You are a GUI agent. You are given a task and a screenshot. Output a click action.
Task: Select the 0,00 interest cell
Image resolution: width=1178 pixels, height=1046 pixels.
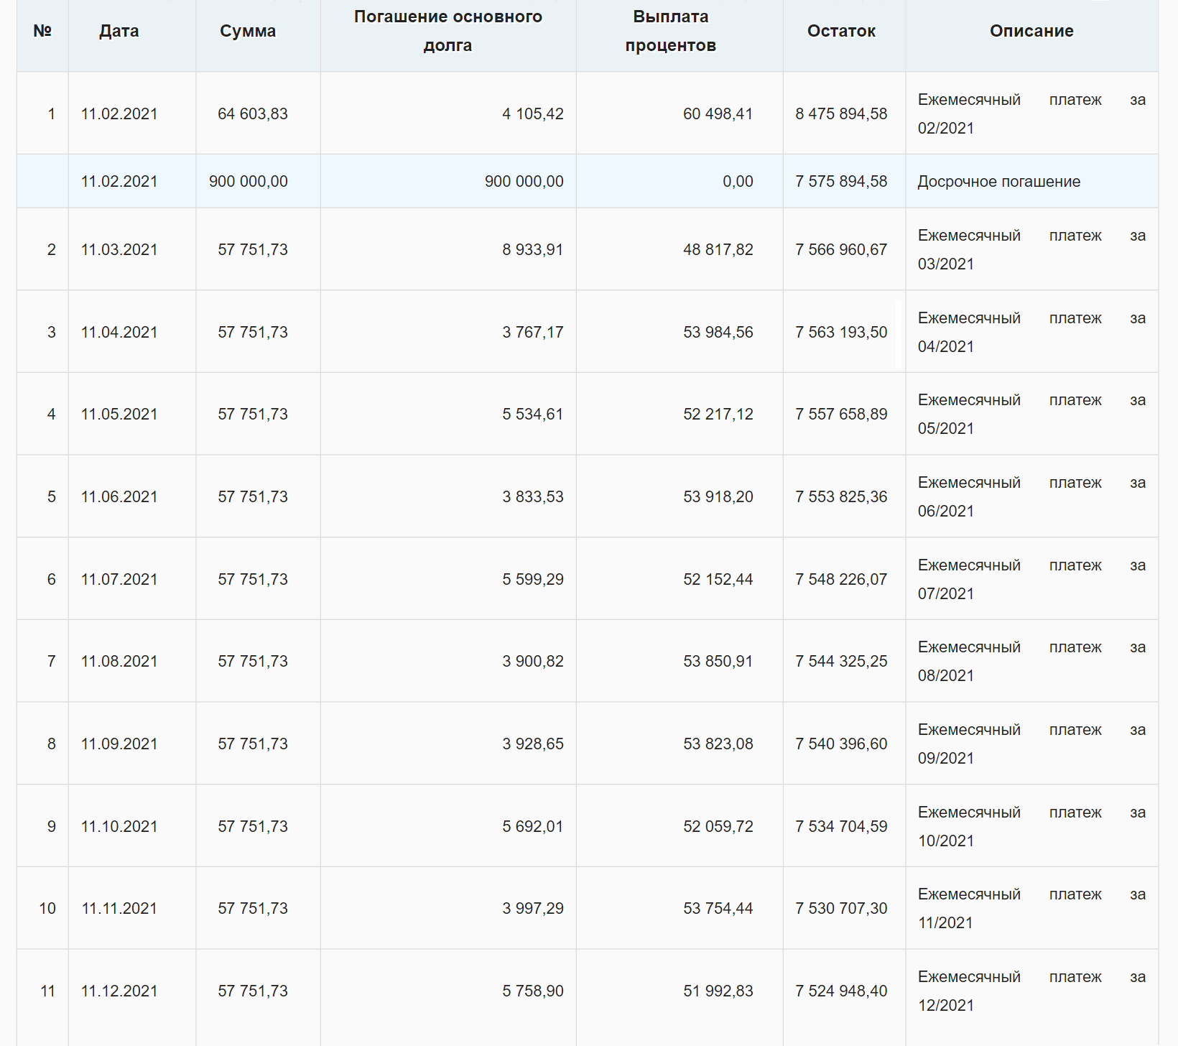[738, 181]
